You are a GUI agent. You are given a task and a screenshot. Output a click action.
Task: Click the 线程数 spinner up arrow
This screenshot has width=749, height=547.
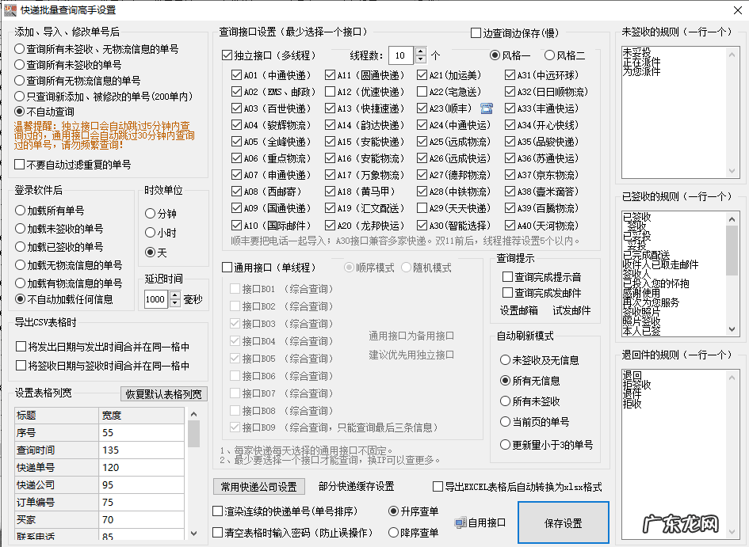421,50
